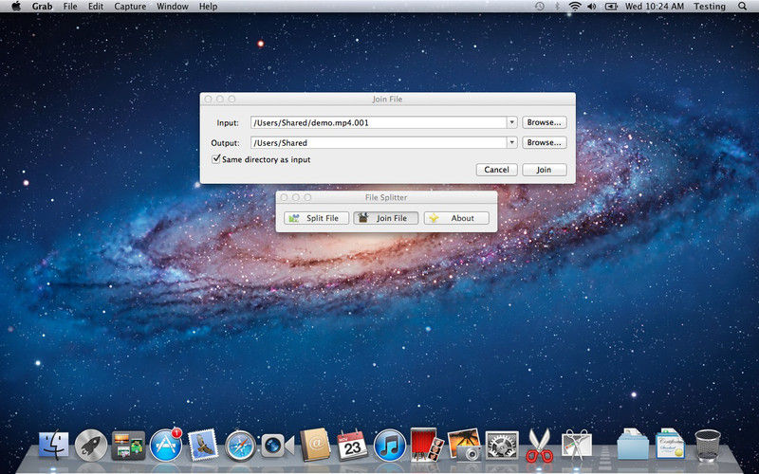
Task: Open the blue Documents folder stack
Action: coord(633,444)
